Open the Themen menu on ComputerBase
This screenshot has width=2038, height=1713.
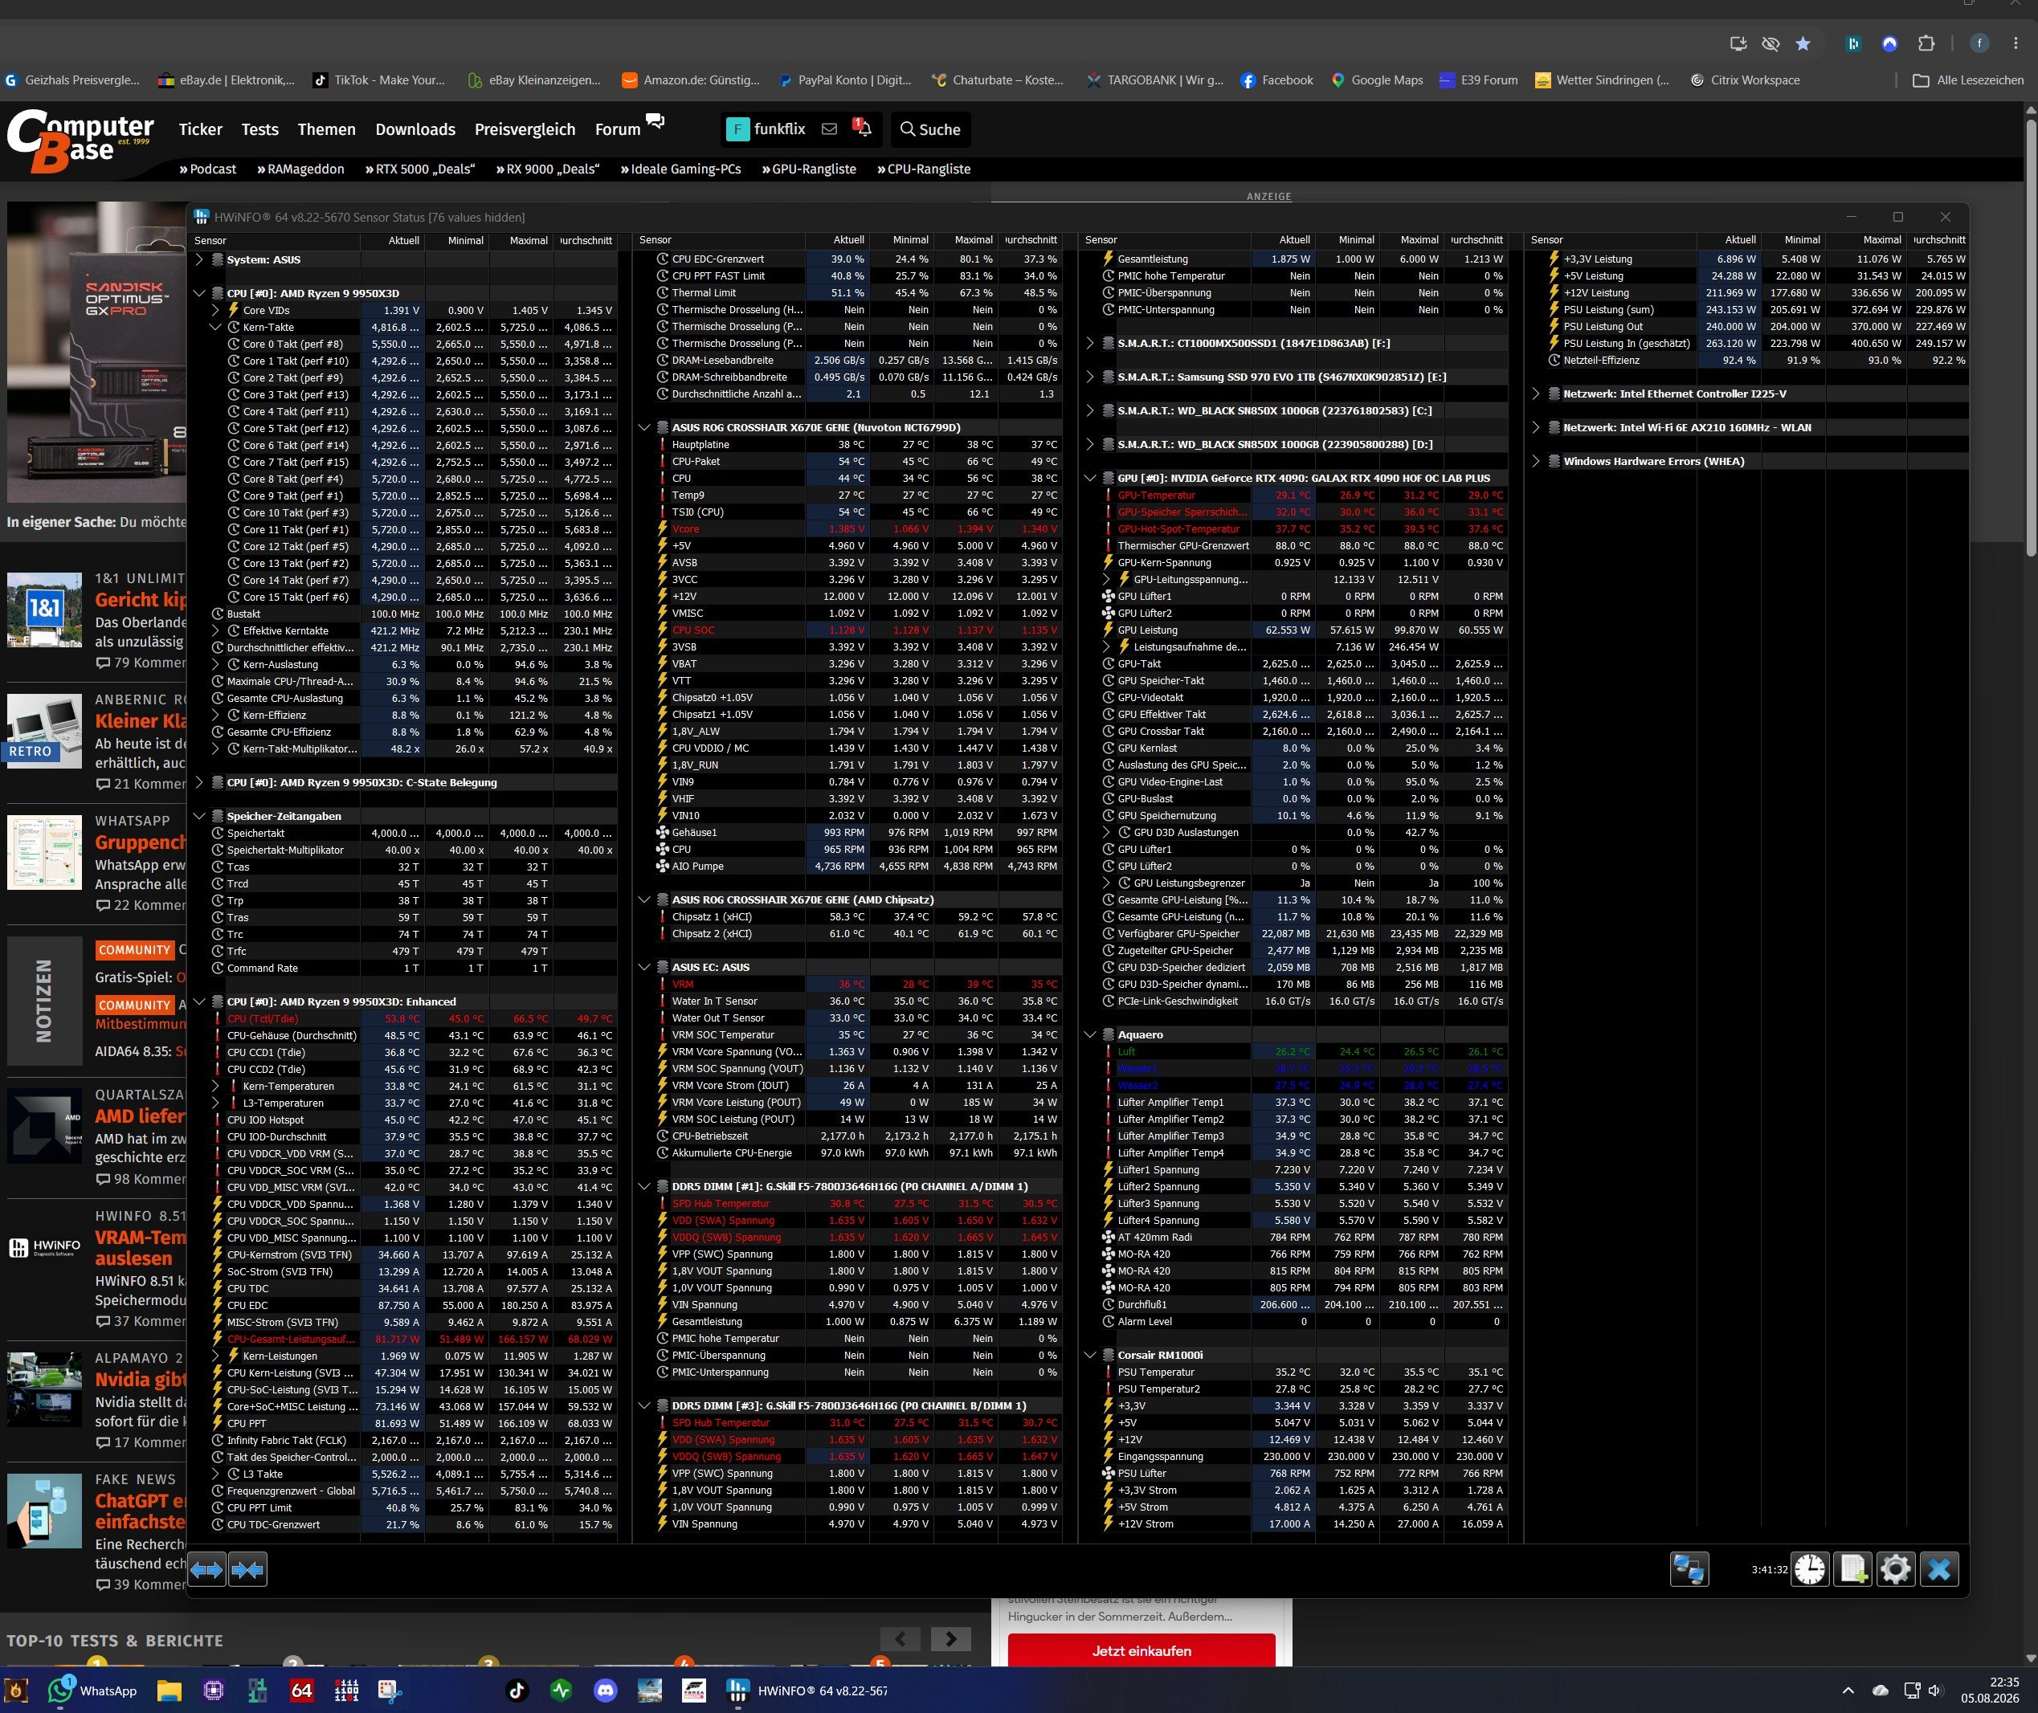[x=326, y=129]
